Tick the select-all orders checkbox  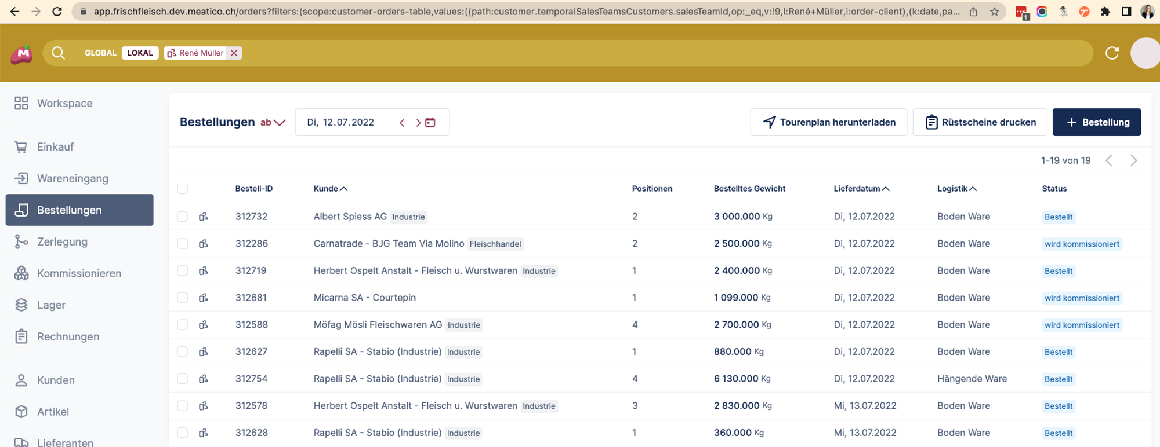[x=183, y=189]
